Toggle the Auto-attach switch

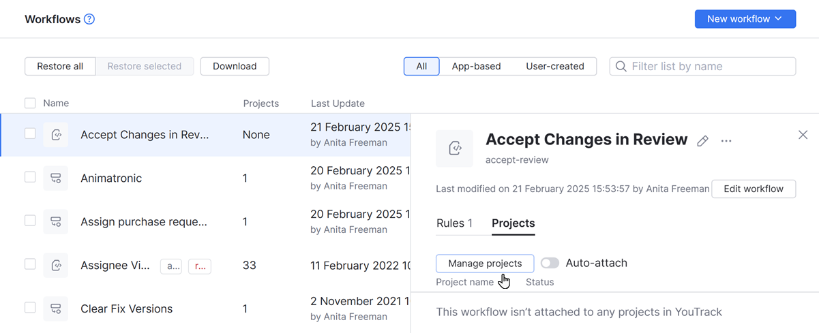click(550, 263)
